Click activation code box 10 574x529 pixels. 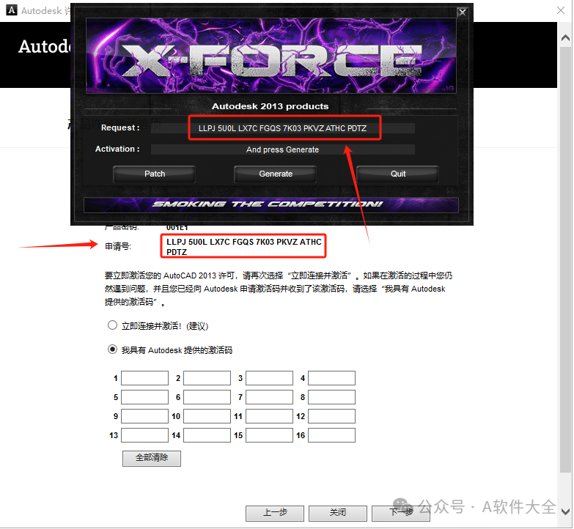point(207,416)
